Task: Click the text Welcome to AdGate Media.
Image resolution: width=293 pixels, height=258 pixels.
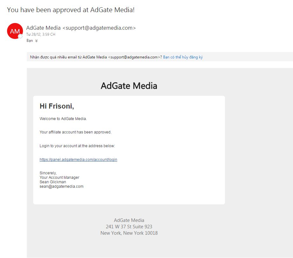Action: [x=63, y=119]
